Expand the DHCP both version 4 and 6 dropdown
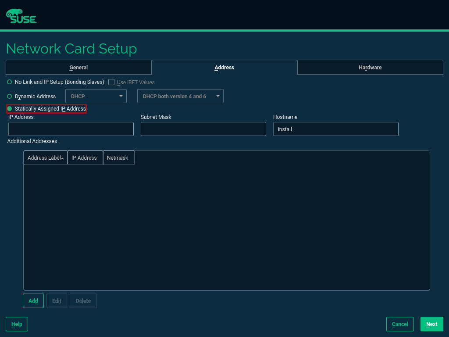This screenshot has width=449, height=337. coord(180,96)
